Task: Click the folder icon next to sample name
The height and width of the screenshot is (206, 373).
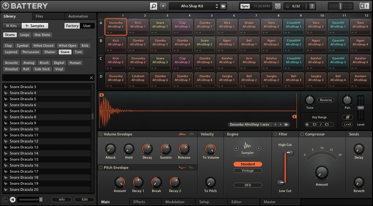Action: tap(286, 125)
